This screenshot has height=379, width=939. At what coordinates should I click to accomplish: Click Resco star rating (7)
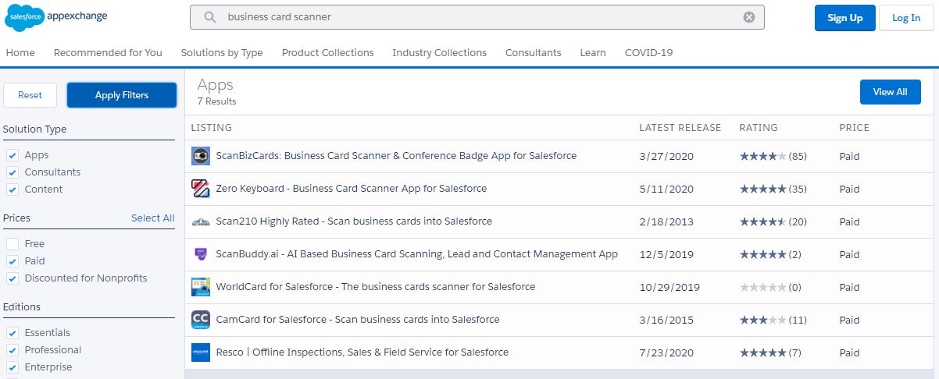(x=770, y=352)
